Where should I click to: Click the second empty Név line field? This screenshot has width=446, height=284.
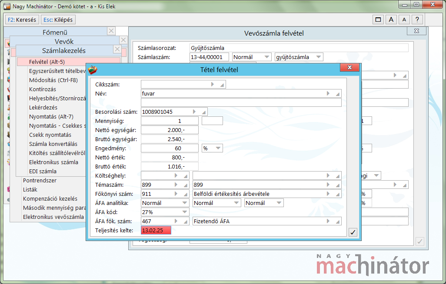point(241,102)
